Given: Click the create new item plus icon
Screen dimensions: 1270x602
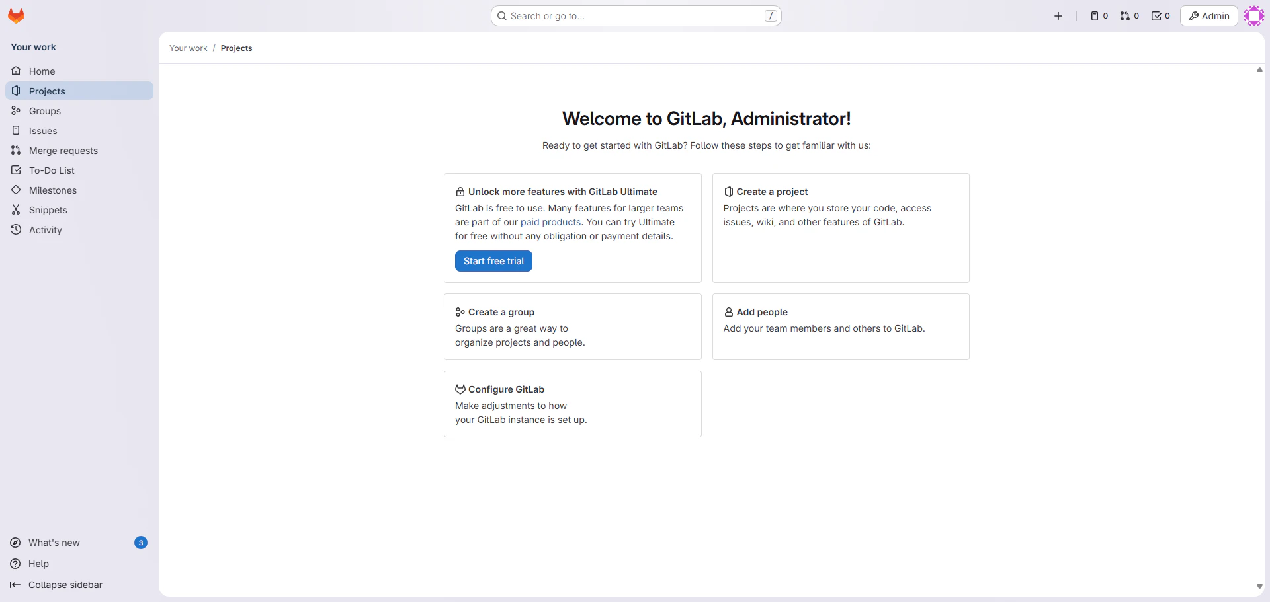Looking at the screenshot, I should [1058, 15].
